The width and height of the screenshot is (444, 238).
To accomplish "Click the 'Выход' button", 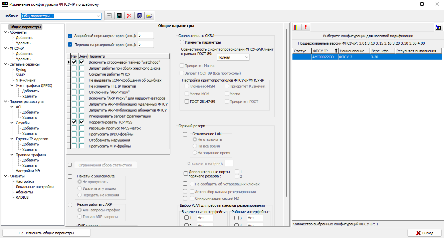I will coord(424,233).
